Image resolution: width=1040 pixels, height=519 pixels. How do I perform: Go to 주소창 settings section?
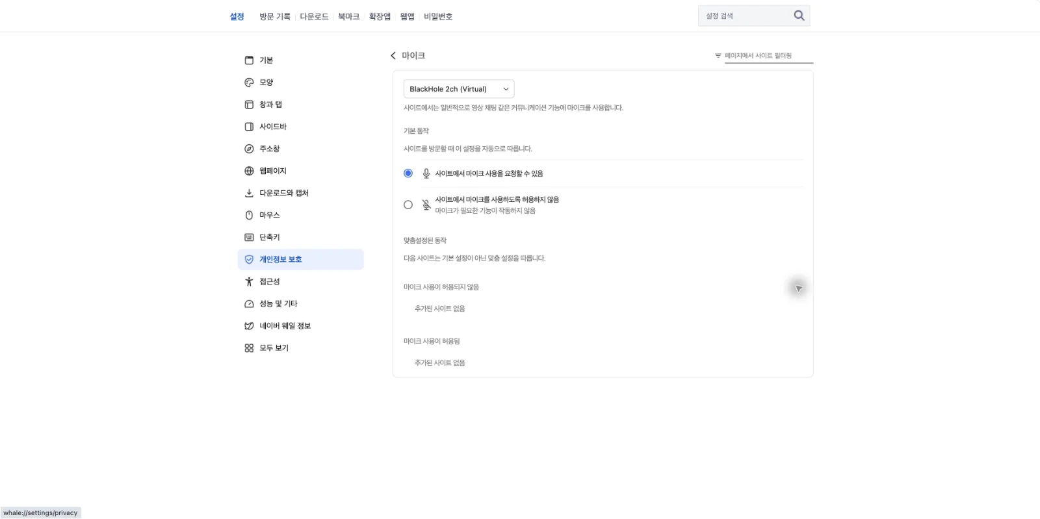[300, 149]
